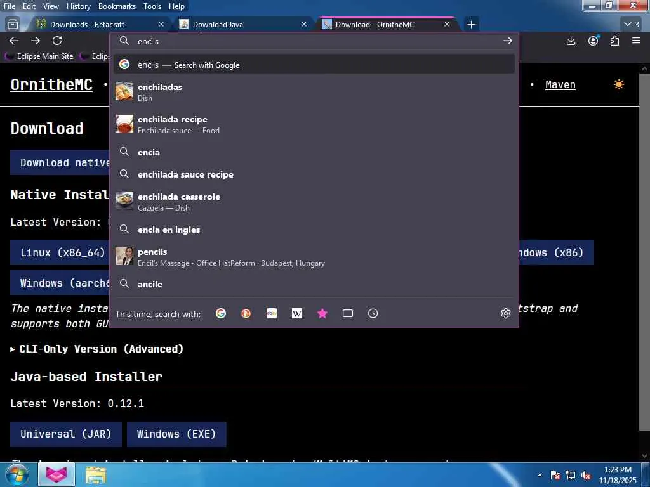Click the Universal (JAR) download button
Screen dimensions: 650x487
point(66,434)
